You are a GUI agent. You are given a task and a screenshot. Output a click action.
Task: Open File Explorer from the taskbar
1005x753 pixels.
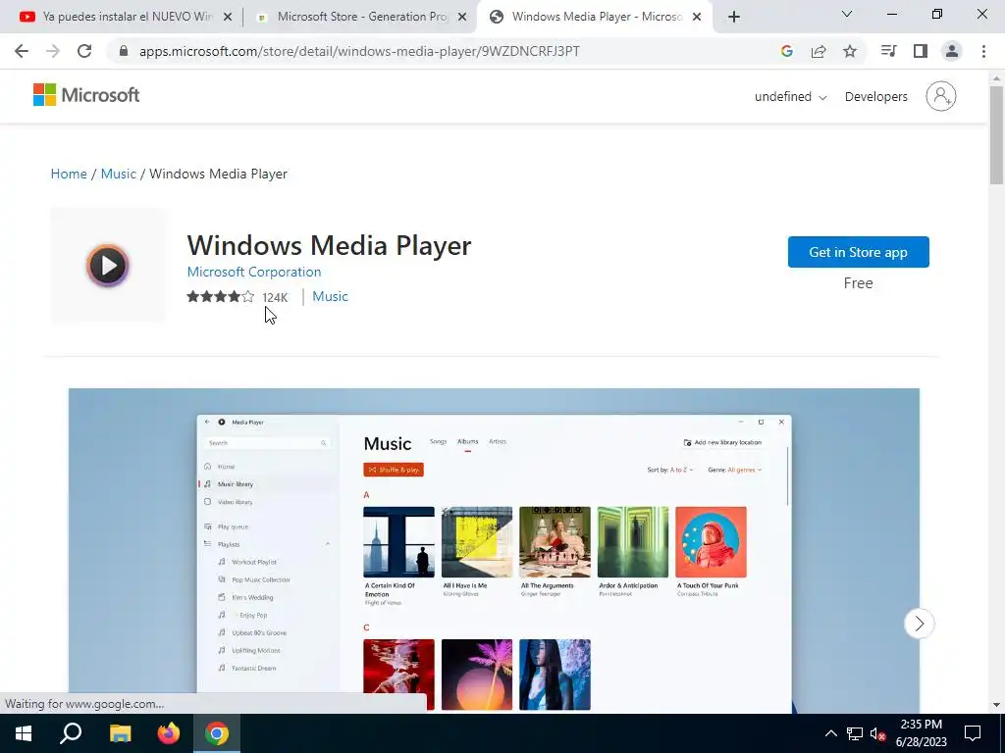coord(120,733)
